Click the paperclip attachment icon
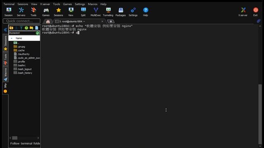264x148 pixels. pos(259,21)
